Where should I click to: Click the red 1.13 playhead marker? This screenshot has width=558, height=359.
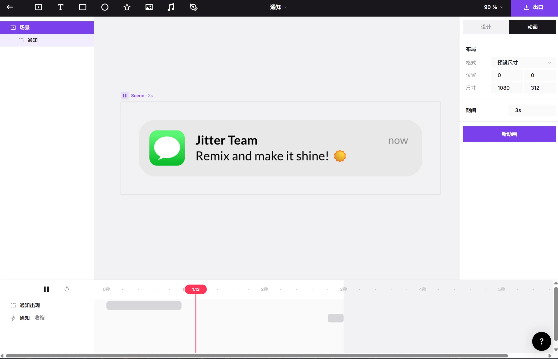coord(195,289)
